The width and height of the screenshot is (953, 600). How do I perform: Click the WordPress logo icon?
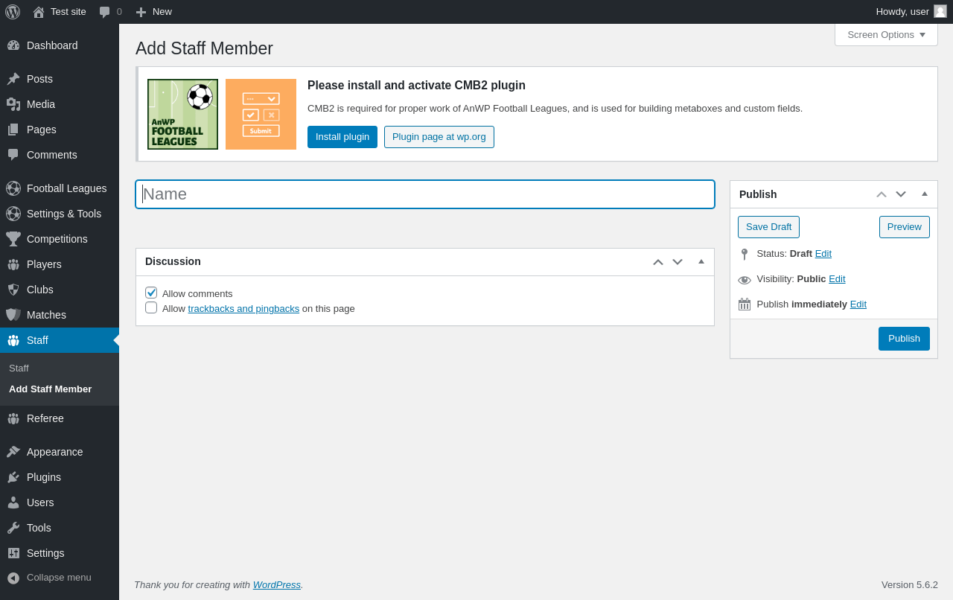[13, 12]
